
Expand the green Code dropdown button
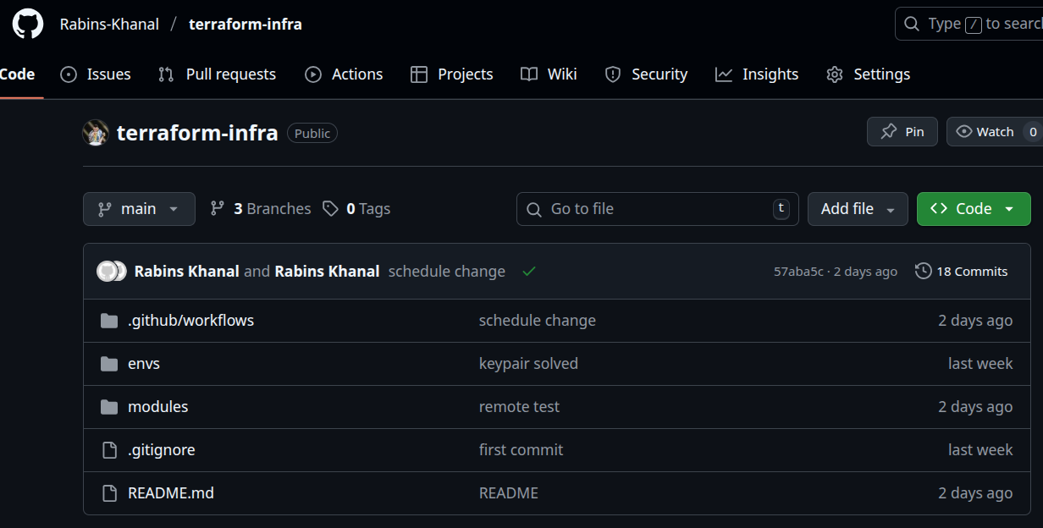click(x=973, y=209)
